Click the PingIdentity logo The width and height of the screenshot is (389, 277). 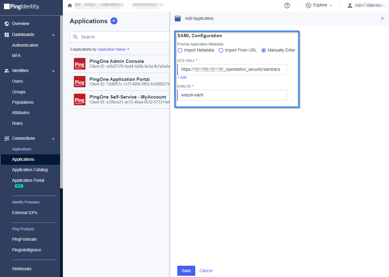point(22,6)
